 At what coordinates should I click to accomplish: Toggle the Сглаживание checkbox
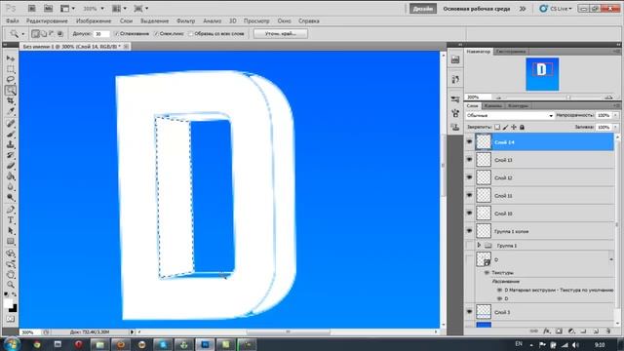tap(117, 34)
